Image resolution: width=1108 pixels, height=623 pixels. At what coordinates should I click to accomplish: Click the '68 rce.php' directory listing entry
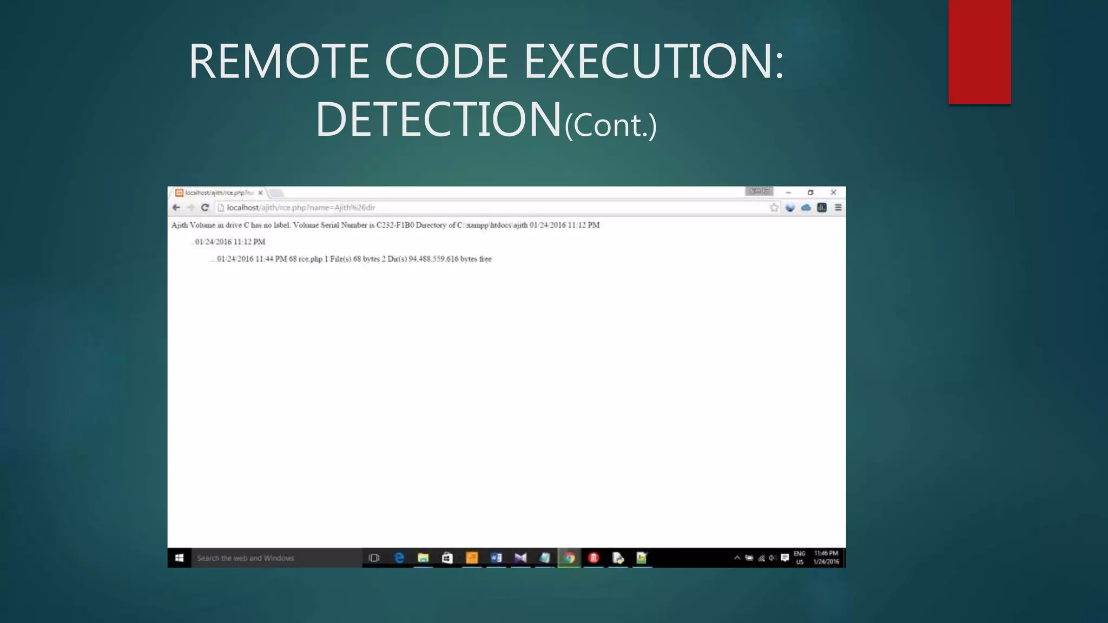(x=306, y=259)
